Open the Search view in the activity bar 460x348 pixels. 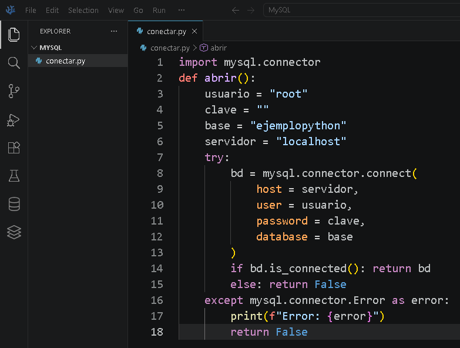14,63
